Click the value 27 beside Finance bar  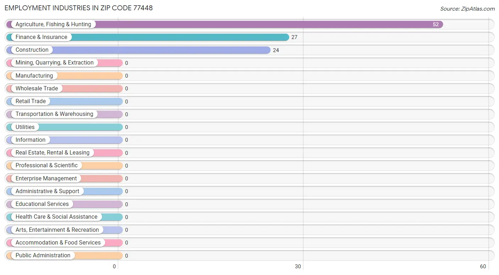click(294, 37)
